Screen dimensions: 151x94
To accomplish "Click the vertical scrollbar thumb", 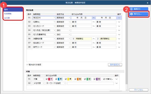I will click(127, 47).
